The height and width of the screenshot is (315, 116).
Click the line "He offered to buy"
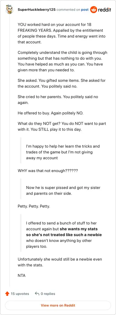pos(50,113)
